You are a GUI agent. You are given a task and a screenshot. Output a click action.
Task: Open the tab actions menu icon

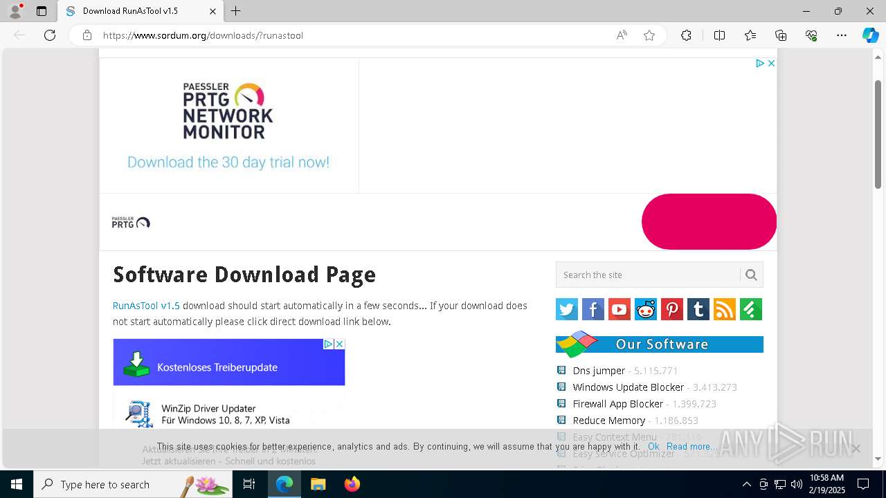42,11
